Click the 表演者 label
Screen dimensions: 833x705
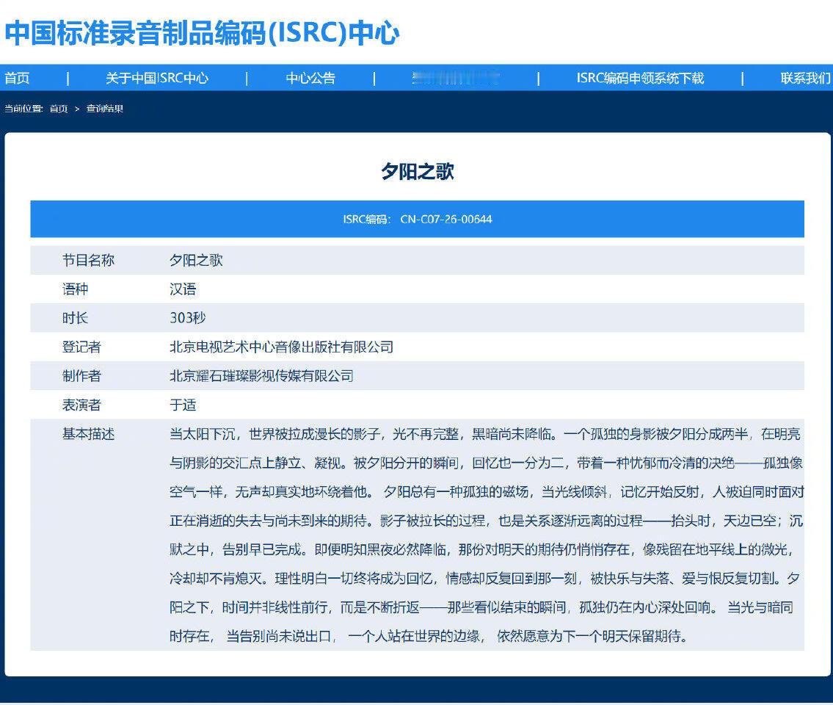(x=81, y=405)
